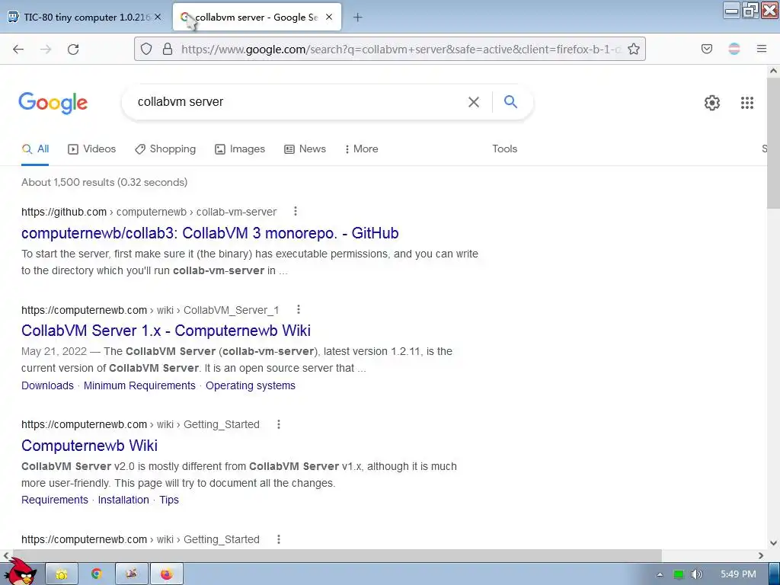Submit search with magnifier icon
The width and height of the screenshot is (780, 585).
click(x=510, y=101)
